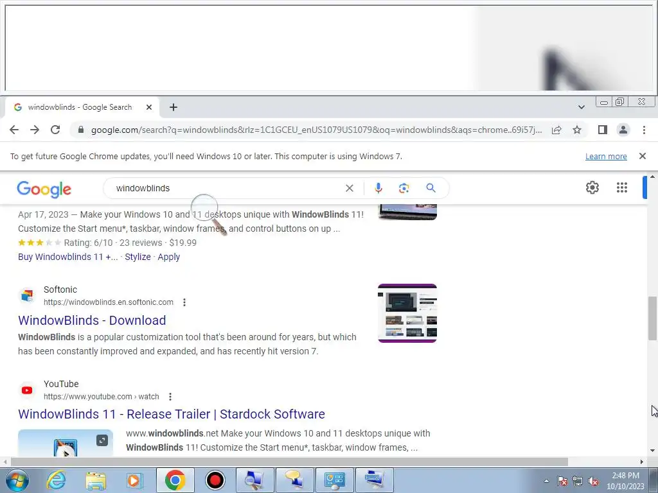Open the Apply sitelink

(x=169, y=257)
